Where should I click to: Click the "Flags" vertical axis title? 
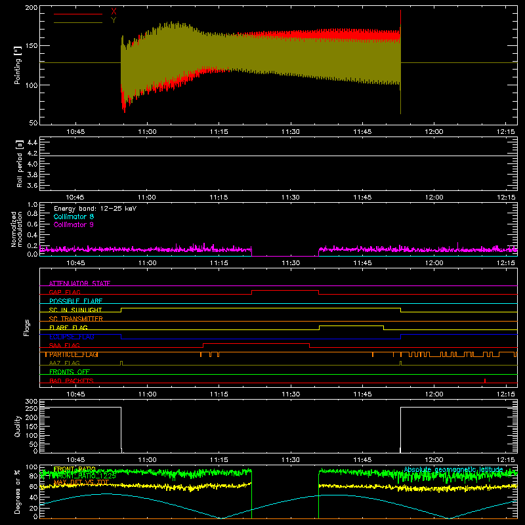point(27,327)
